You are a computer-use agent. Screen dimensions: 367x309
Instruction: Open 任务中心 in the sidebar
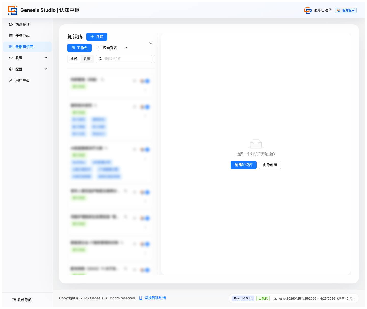click(x=22, y=36)
